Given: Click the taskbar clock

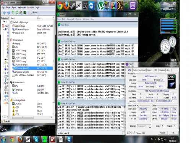Looking at the screenshot, I should 172,139.
